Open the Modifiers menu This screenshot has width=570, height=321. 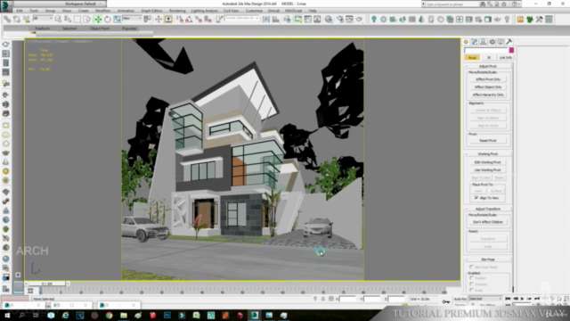point(103,11)
